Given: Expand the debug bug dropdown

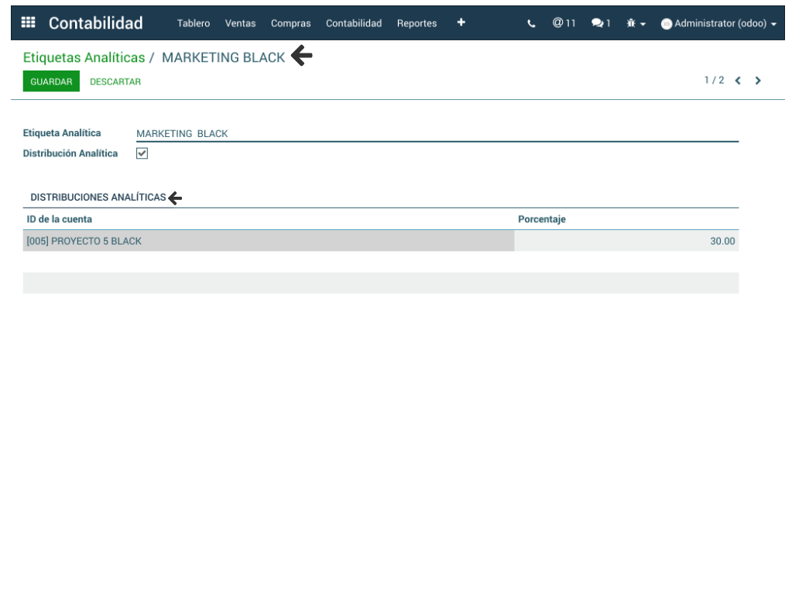Looking at the screenshot, I should (636, 23).
